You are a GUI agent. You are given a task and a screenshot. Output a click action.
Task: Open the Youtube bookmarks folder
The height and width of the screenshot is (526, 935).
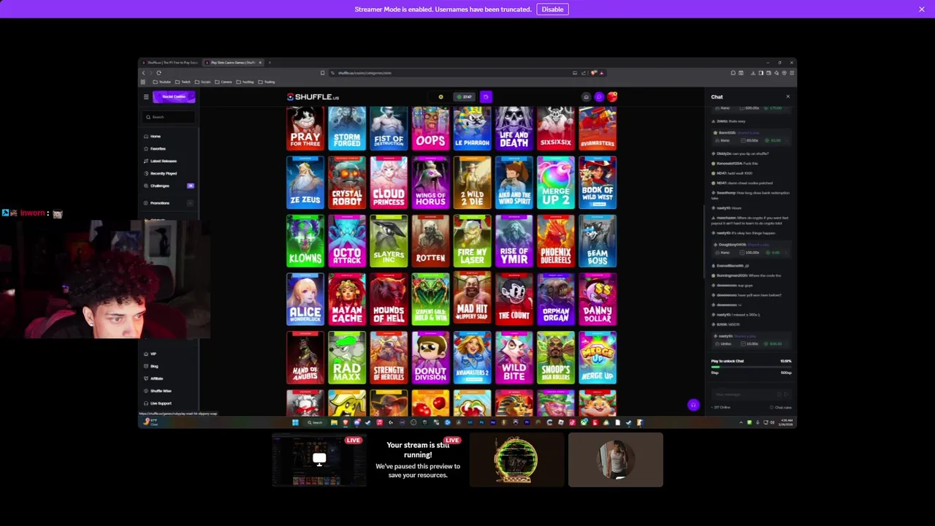point(161,82)
